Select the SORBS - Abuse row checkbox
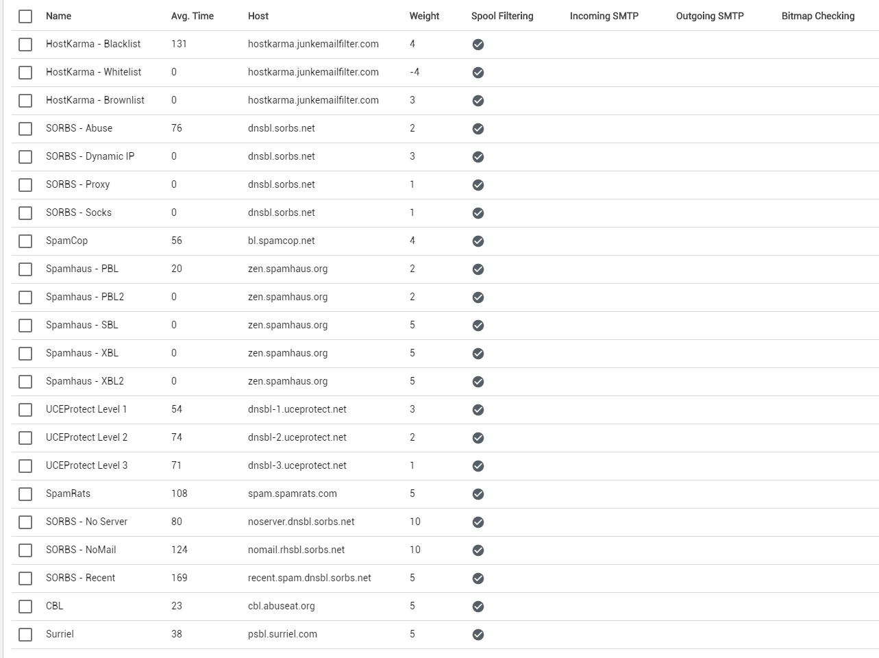 tap(25, 128)
